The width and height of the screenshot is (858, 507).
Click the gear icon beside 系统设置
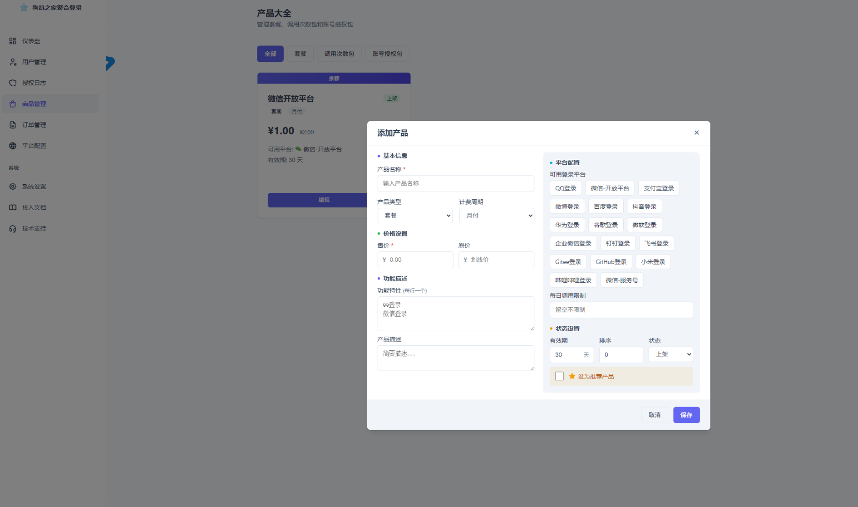click(13, 187)
